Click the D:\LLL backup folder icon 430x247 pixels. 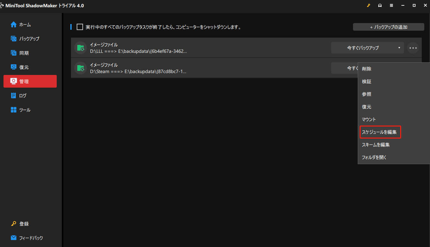(80, 48)
